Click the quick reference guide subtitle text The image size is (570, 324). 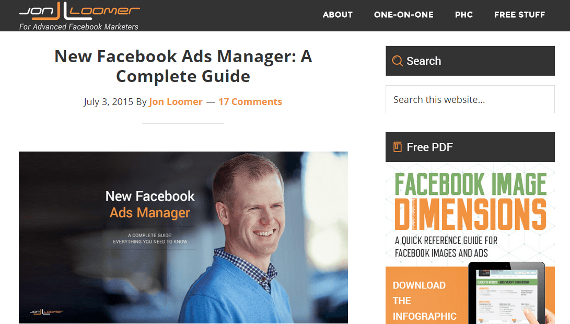[446, 247]
